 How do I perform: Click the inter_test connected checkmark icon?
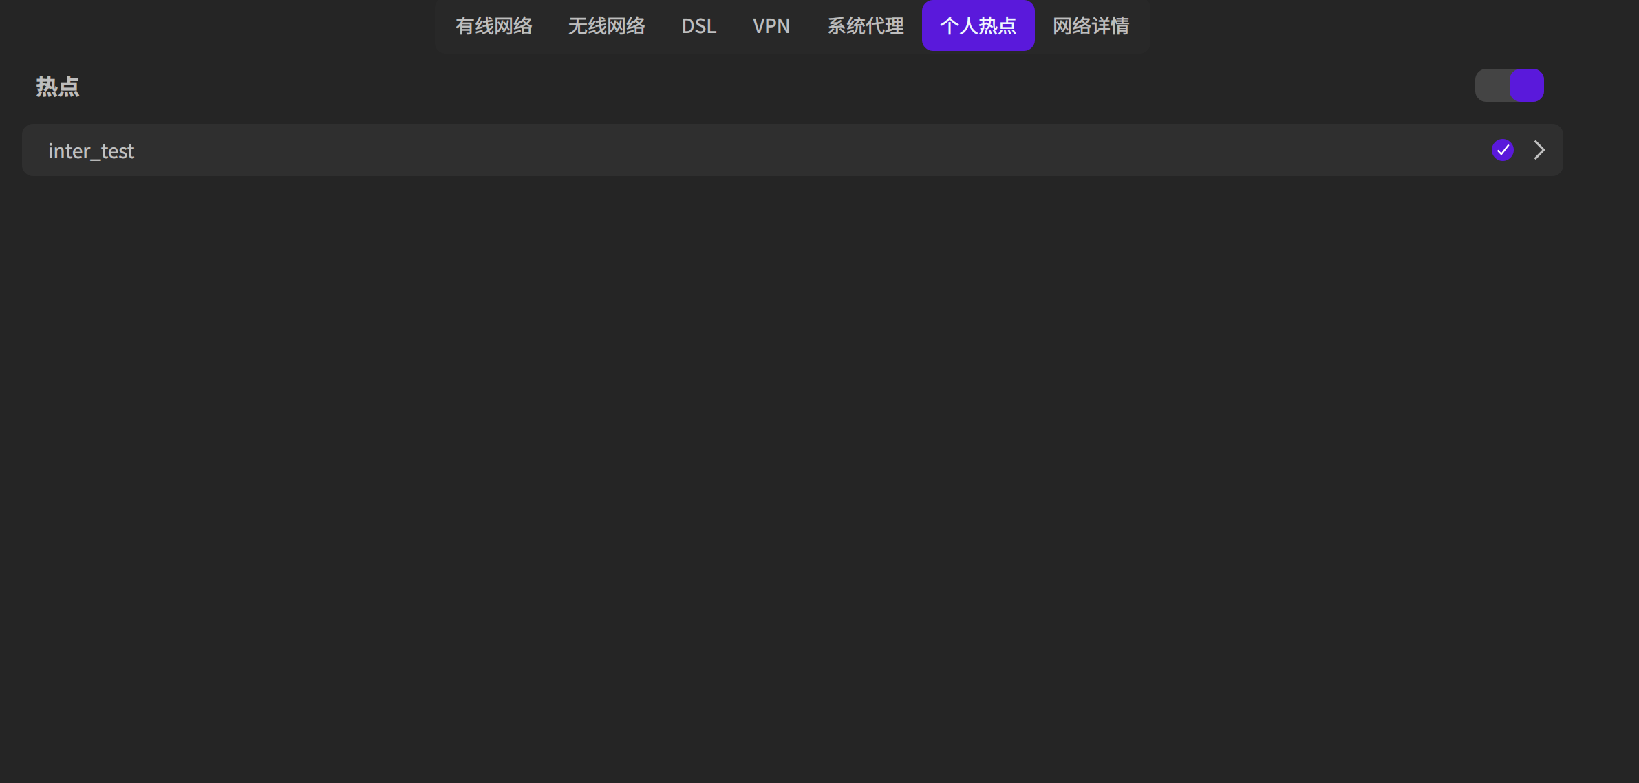tap(1502, 150)
